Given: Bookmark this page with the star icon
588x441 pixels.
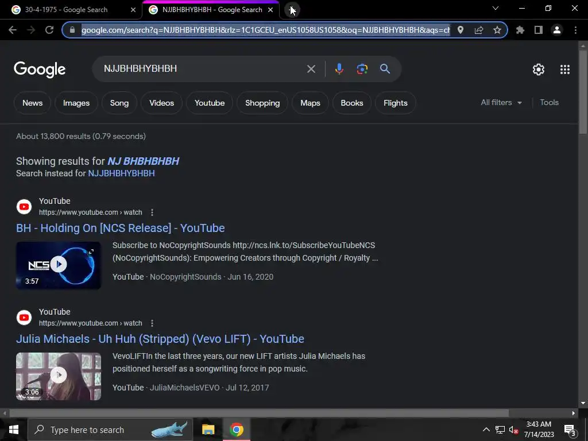Looking at the screenshot, I should (x=497, y=30).
